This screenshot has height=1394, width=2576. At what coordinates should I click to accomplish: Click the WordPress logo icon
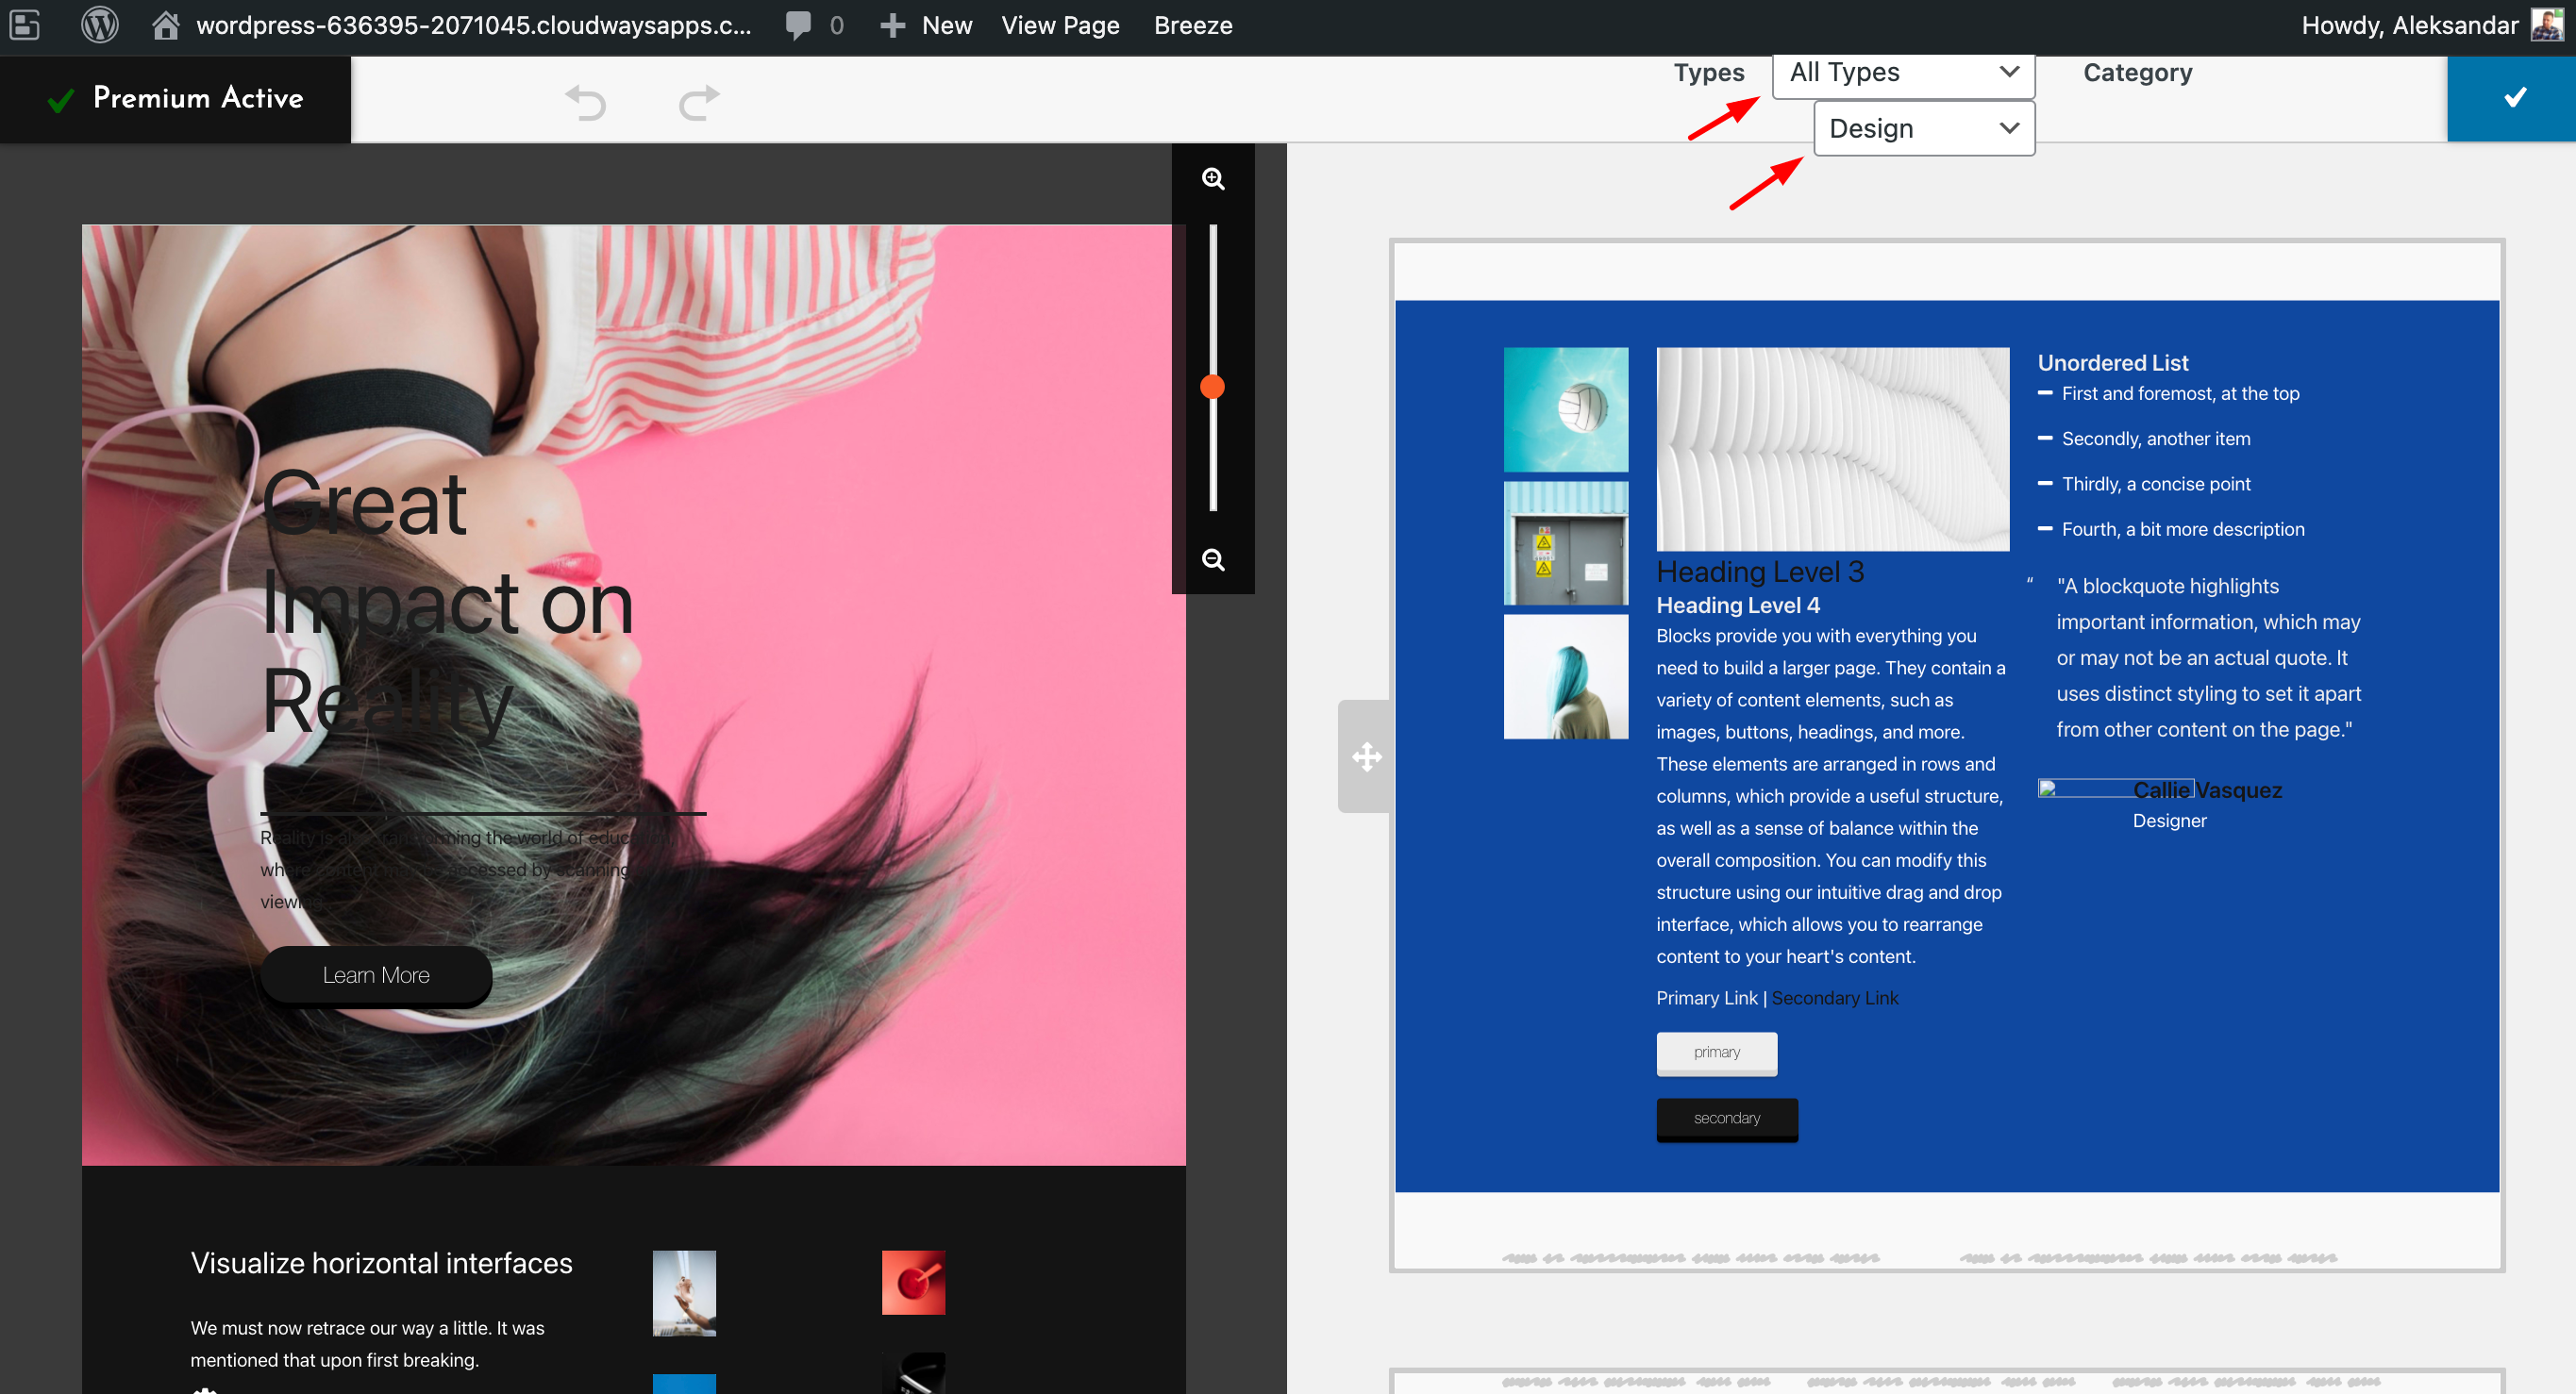tap(99, 25)
